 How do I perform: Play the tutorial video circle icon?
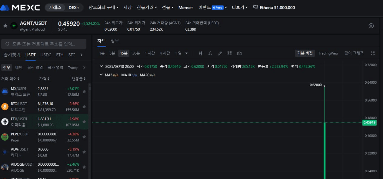coord(371,26)
